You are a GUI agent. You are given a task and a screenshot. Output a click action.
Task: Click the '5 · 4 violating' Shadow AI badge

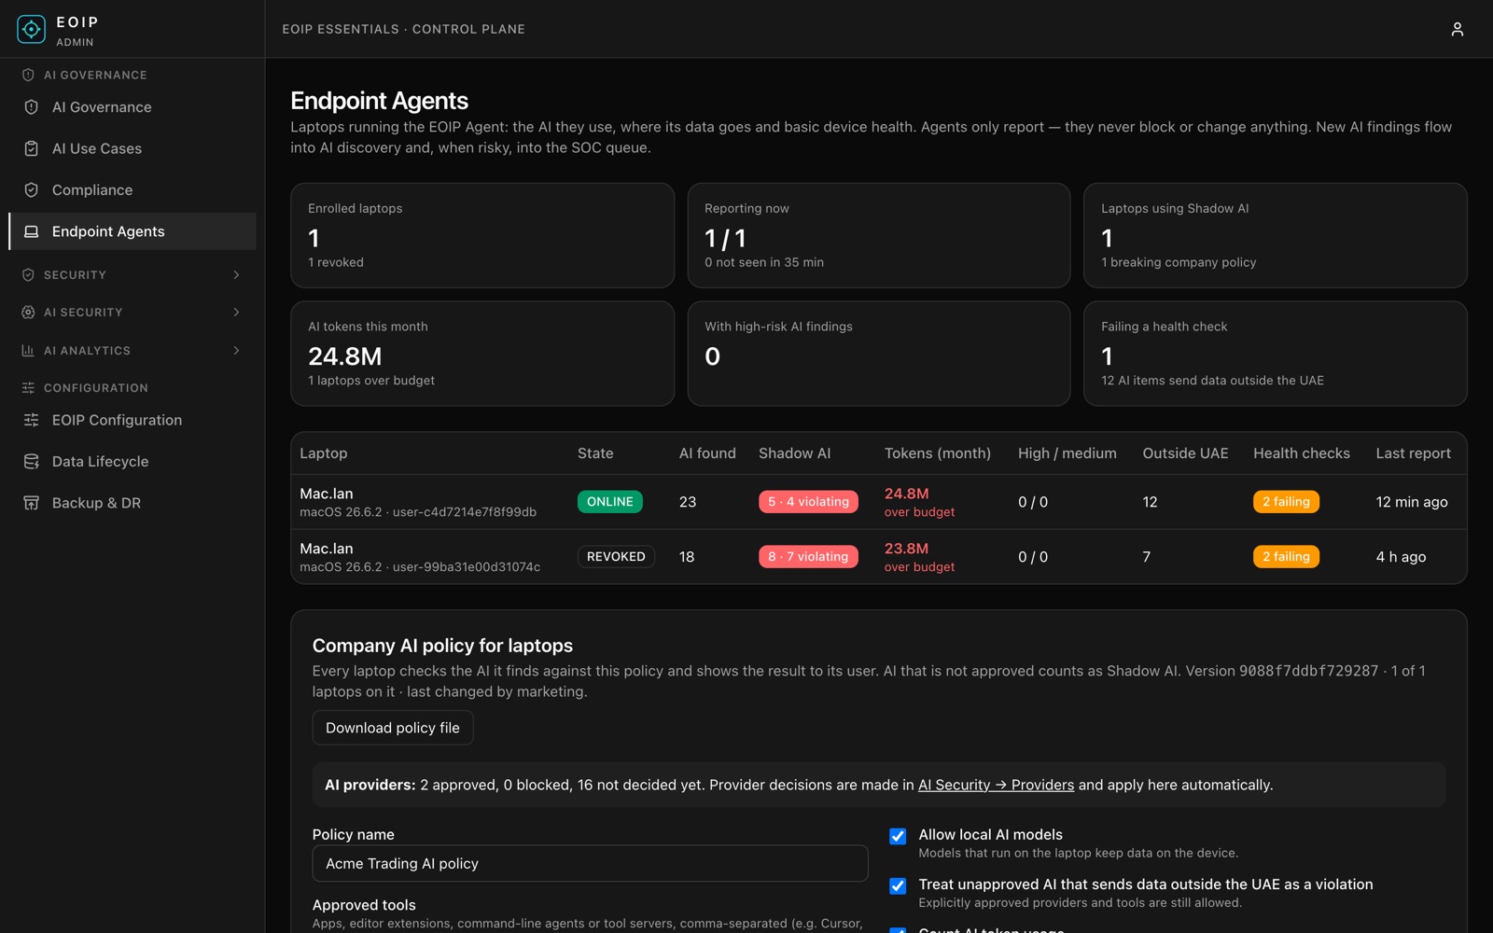pyautogui.click(x=808, y=502)
